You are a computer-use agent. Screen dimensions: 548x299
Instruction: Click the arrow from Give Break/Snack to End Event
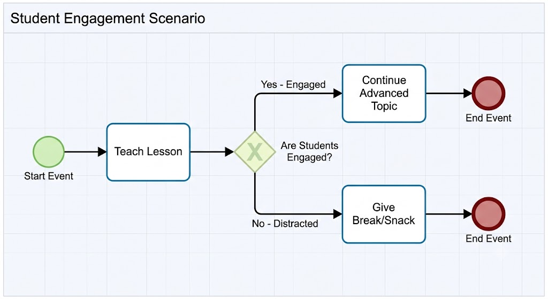tap(449, 214)
